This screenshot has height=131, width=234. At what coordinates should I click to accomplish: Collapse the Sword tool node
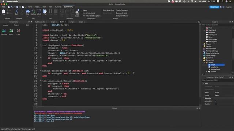(204, 62)
